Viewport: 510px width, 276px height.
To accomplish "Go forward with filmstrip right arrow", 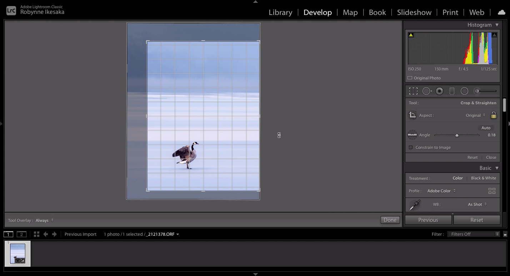I will (54, 234).
